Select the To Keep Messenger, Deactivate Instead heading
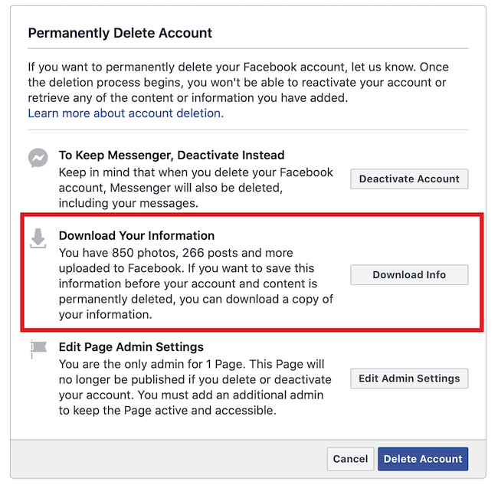Image resolution: width=498 pixels, height=495 pixels. 172,155
